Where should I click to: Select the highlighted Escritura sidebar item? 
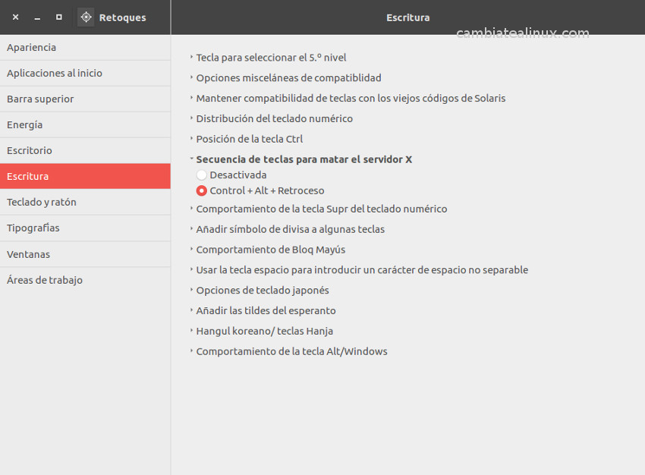click(x=85, y=177)
